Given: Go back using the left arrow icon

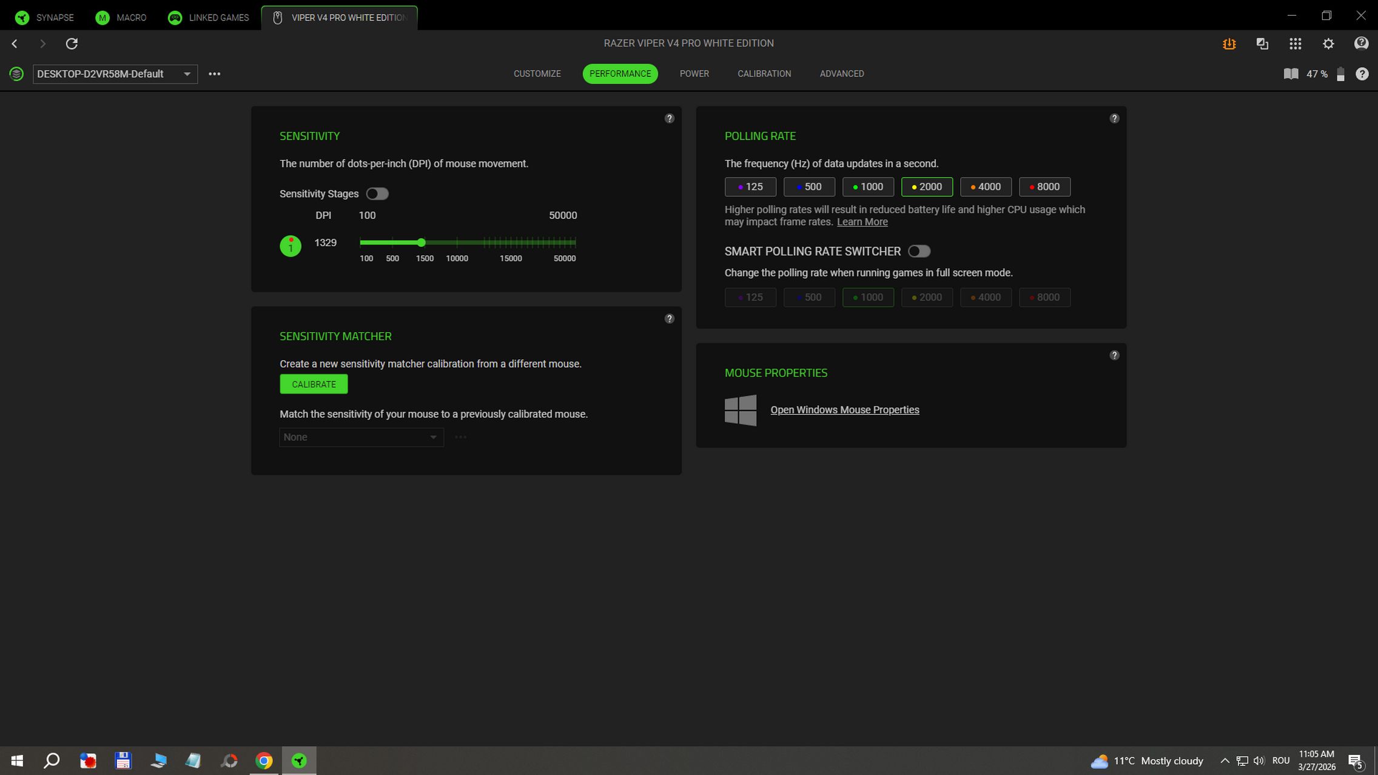Looking at the screenshot, I should [x=15, y=44].
